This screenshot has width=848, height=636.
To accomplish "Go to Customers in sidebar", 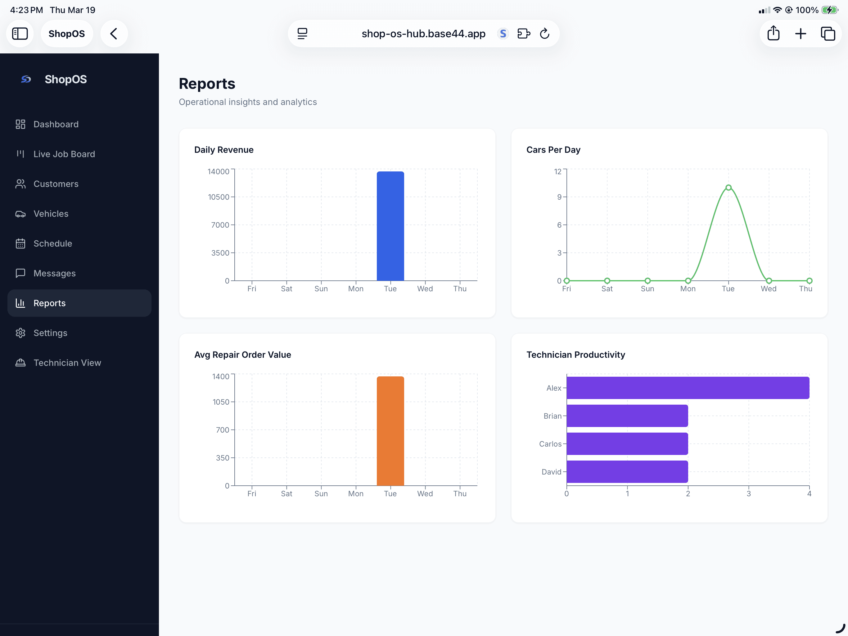I will pyautogui.click(x=56, y=184).
